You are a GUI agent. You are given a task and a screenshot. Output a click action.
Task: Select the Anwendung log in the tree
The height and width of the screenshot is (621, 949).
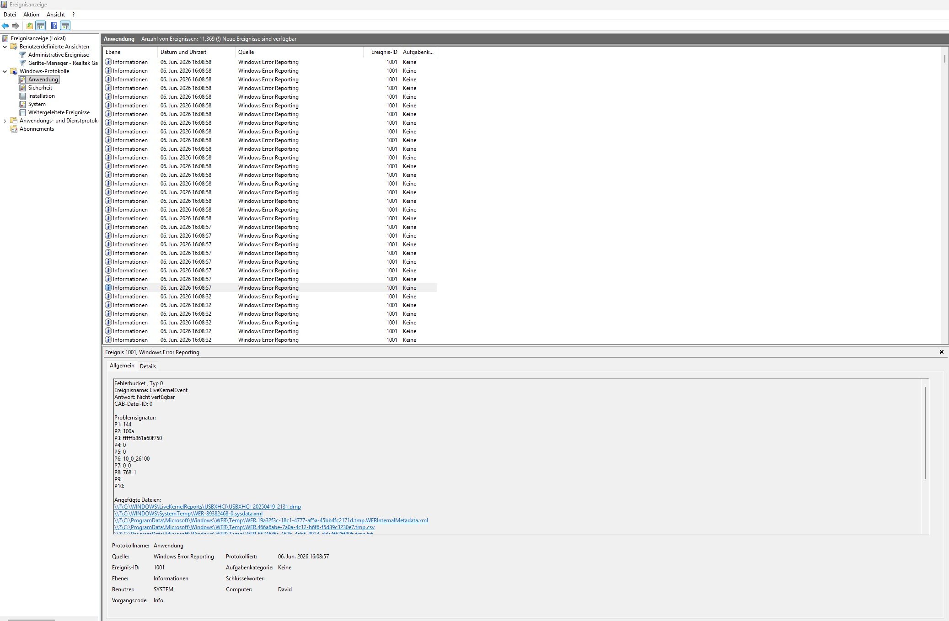click(x=43, y=80)
